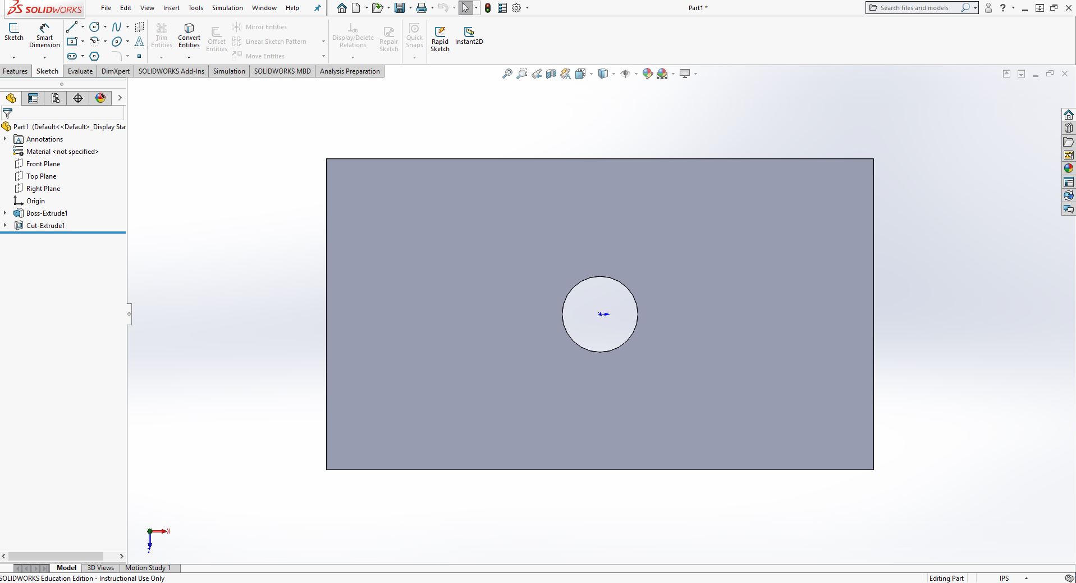This screenshot has width=1076, height=583.
Task: Open the DisplayManager color wheel tab
Action: 100,98
